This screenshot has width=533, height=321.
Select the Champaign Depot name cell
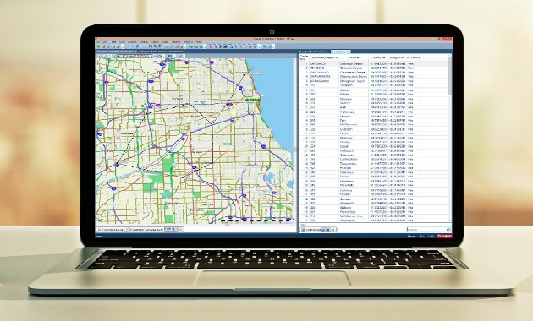[x=353, y=77]
